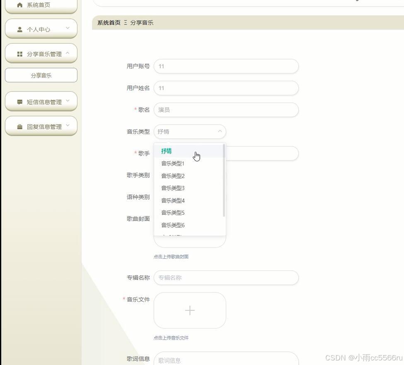Close the 音乐类型 dropdown via its arrow
The width and height of the screenshot is (404, 365).
tap(220, 131)
